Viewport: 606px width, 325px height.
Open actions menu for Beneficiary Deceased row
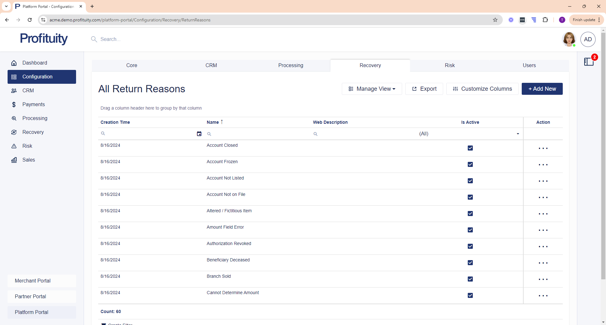pyautogui.click(x=543, y=263)
